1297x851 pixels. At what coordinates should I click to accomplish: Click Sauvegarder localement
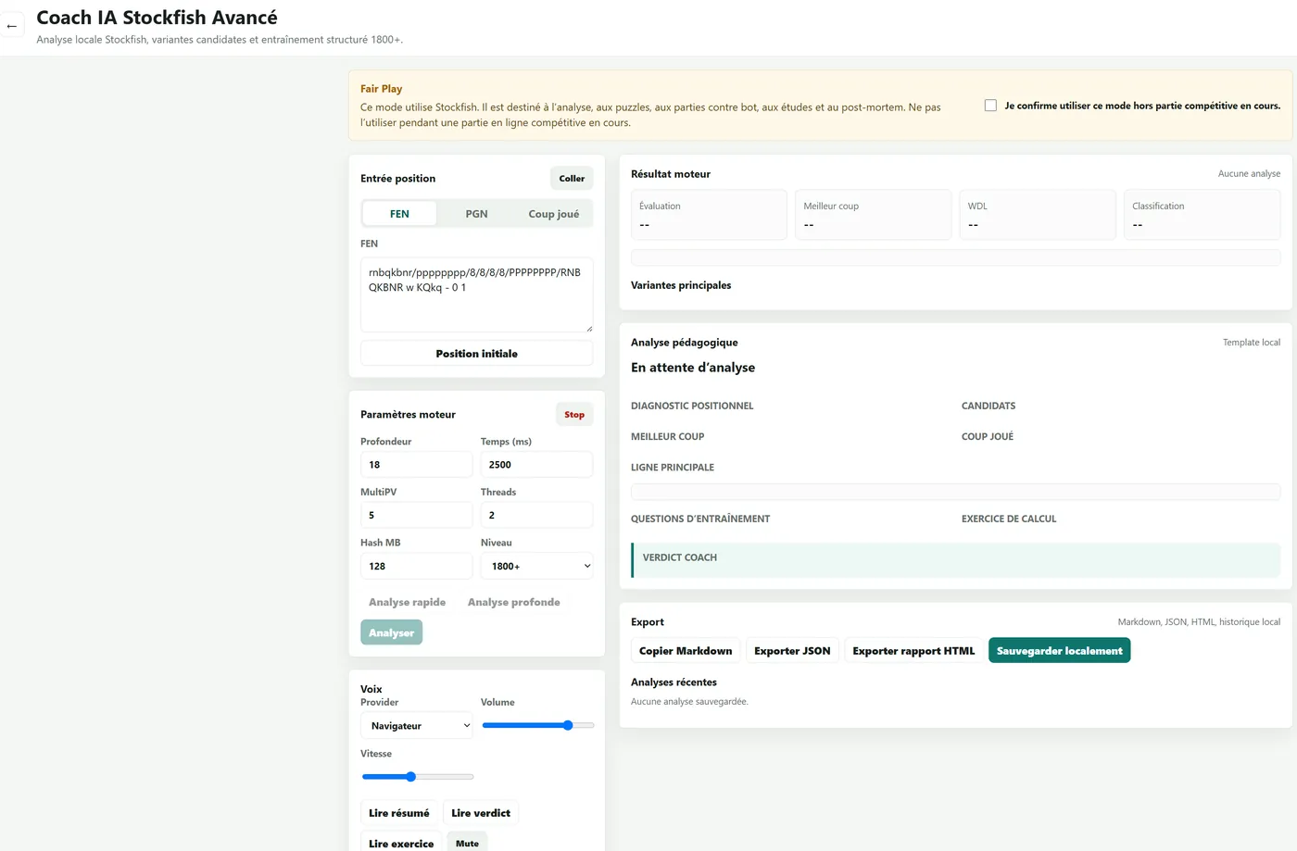coord(1059,651)
